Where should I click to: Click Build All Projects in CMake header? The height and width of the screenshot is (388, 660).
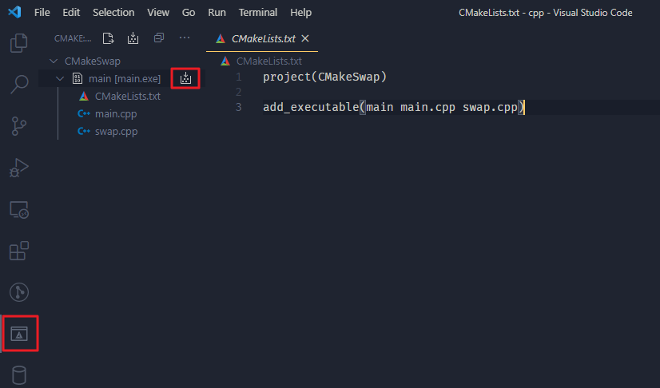[133, 38]
